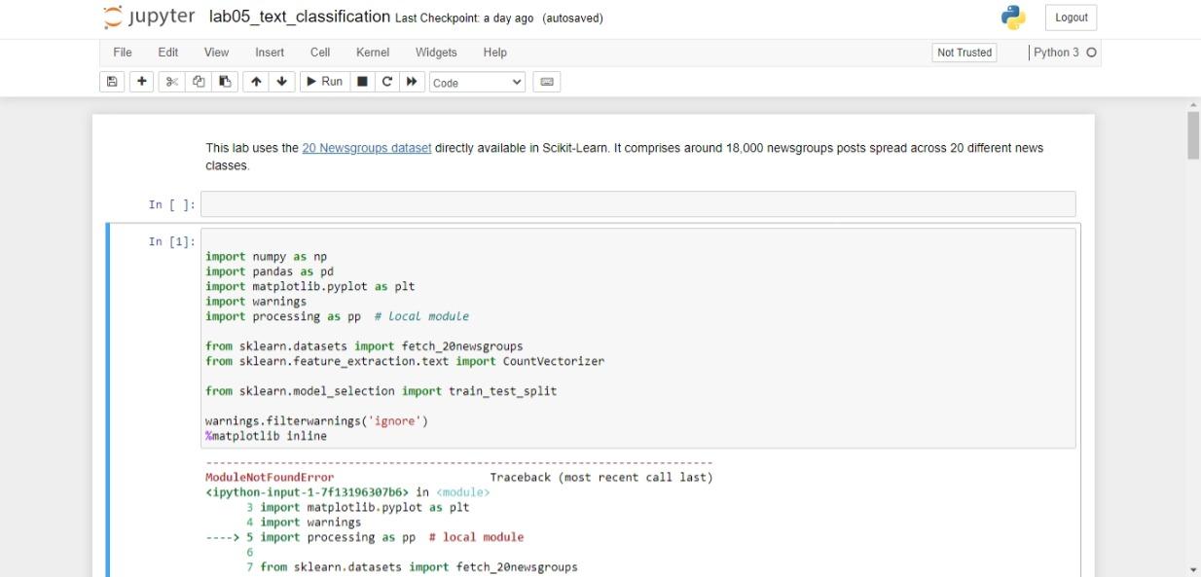Open the View menu
Viewport: 1201px width, 577px height.
tap(216, 53)
